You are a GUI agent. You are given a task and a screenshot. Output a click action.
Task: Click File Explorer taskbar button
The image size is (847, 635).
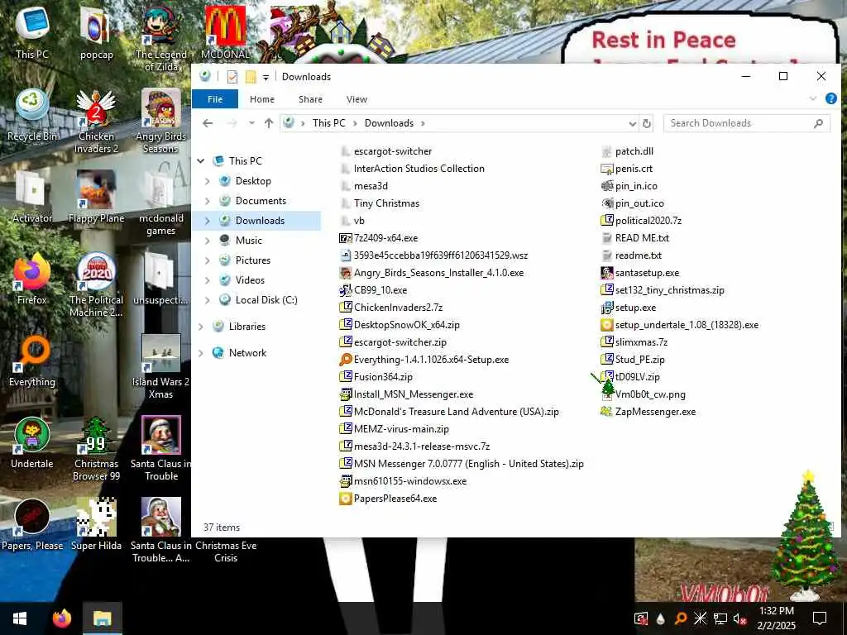[102, 618]
